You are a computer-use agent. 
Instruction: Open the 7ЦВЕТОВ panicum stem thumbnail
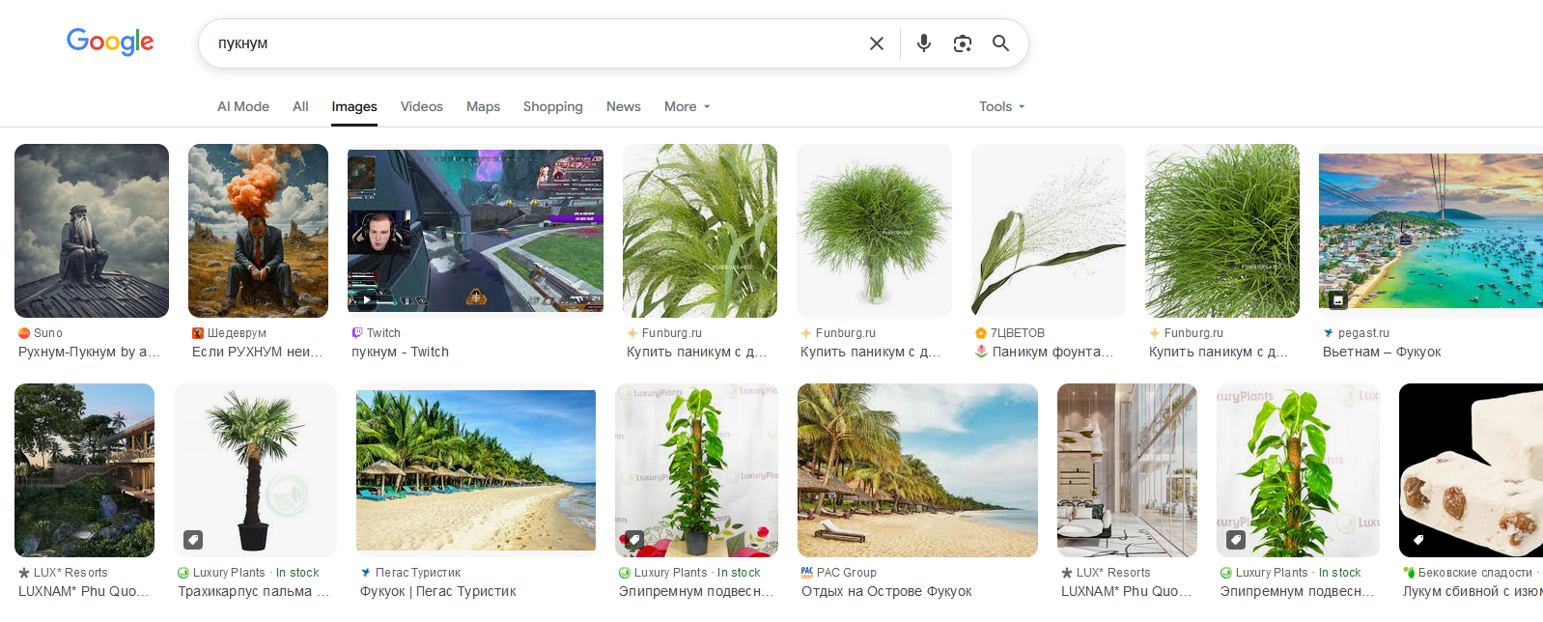(x=1048, y=231)
